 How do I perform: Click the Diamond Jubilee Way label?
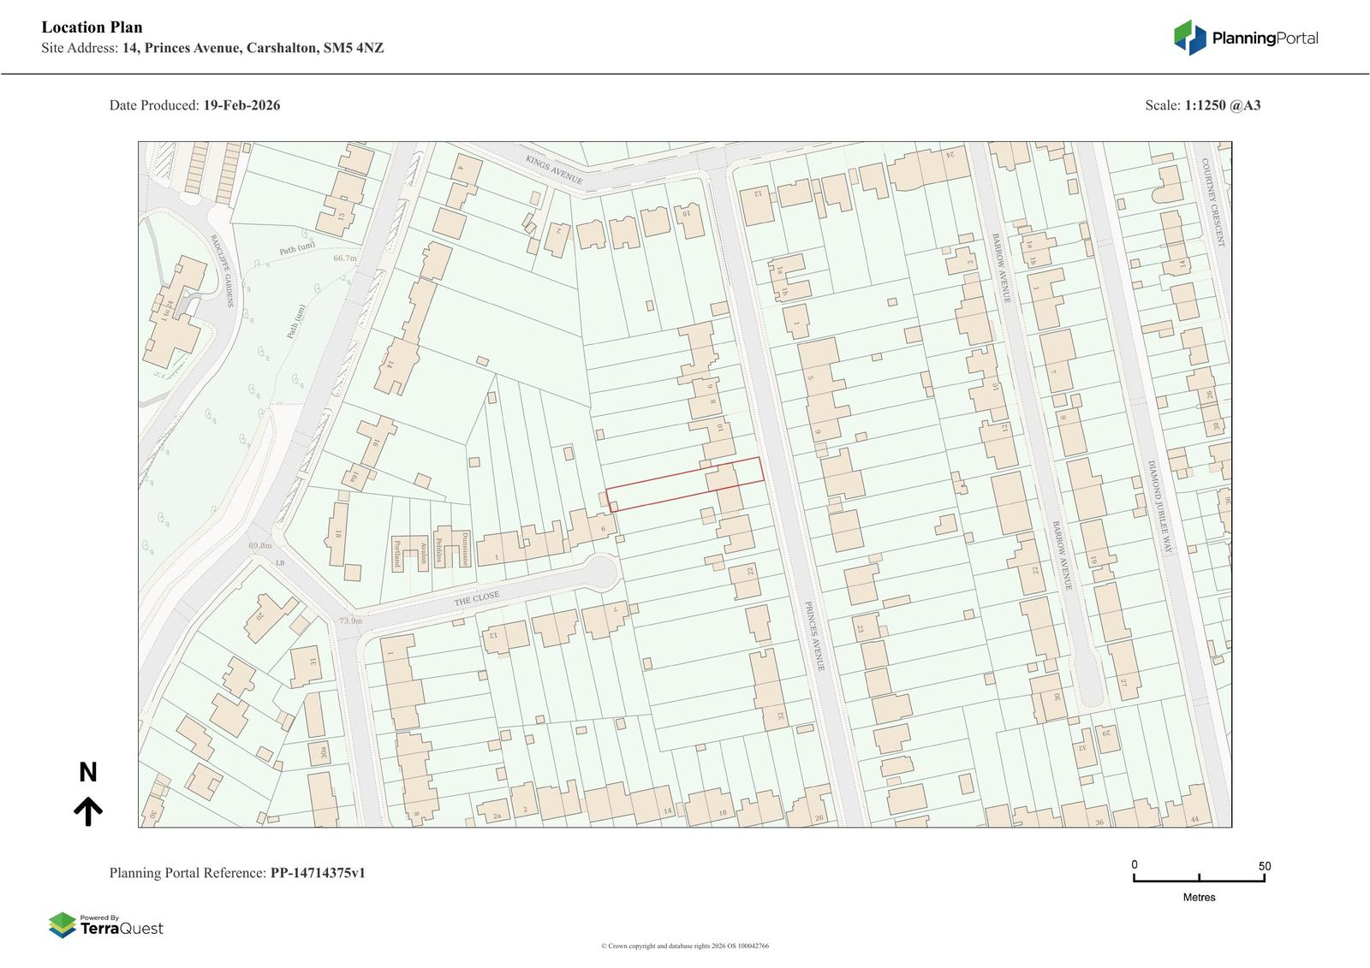1161,508
